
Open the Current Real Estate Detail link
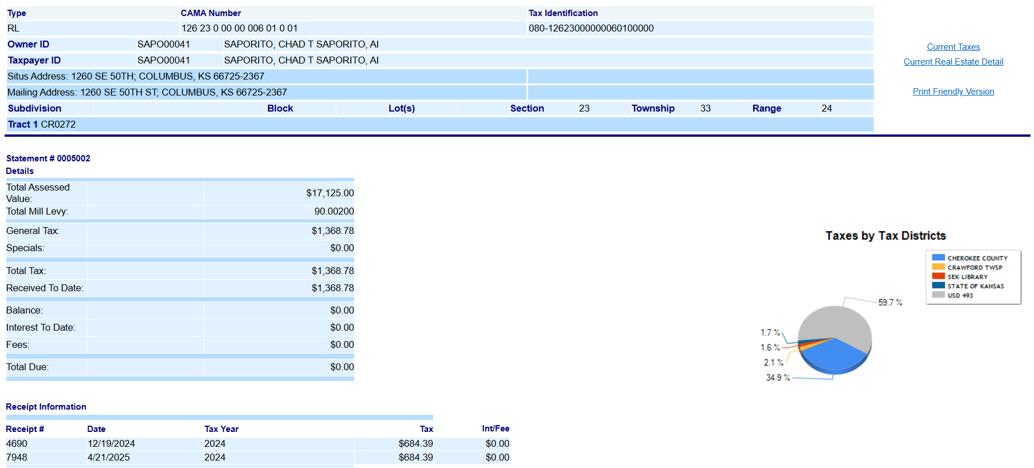[x=953, y=62]
